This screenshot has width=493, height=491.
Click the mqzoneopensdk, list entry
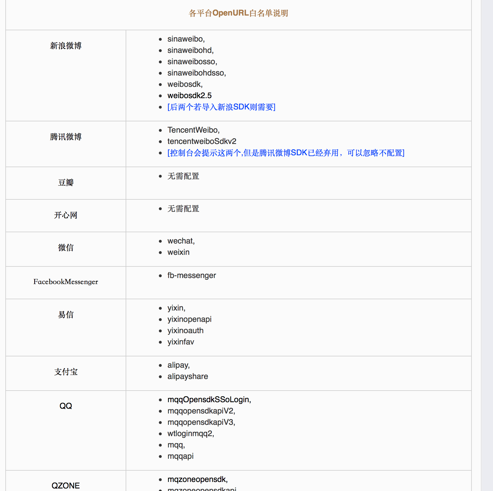coord(198,479)
